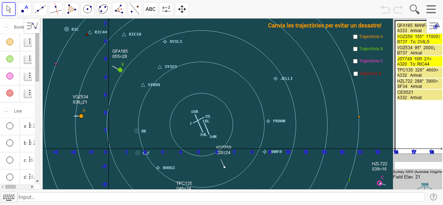Open the input help question mark
Screen dimensions: 443x205
coord(433,197)
